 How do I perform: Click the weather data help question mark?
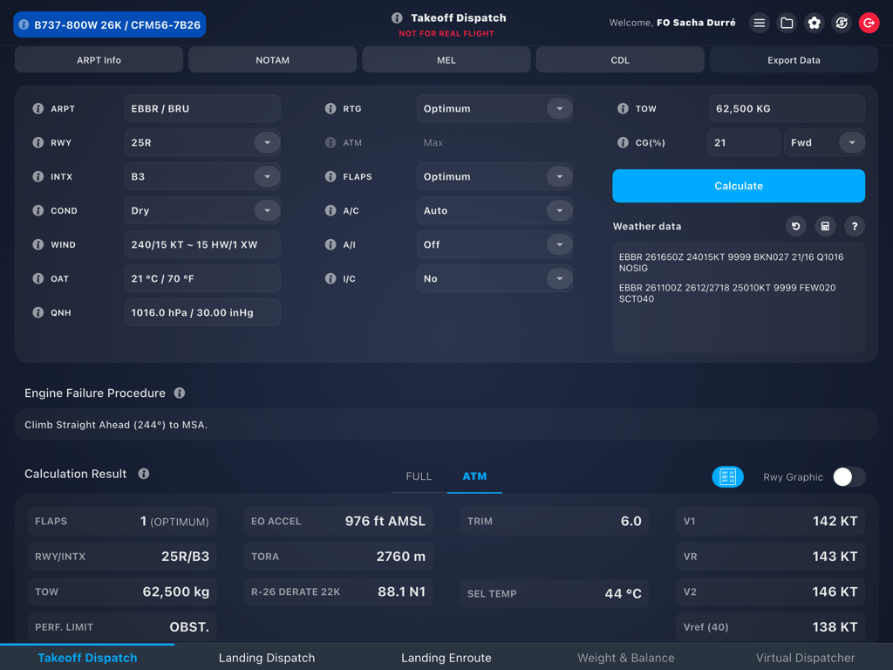(x=855, y=226)
